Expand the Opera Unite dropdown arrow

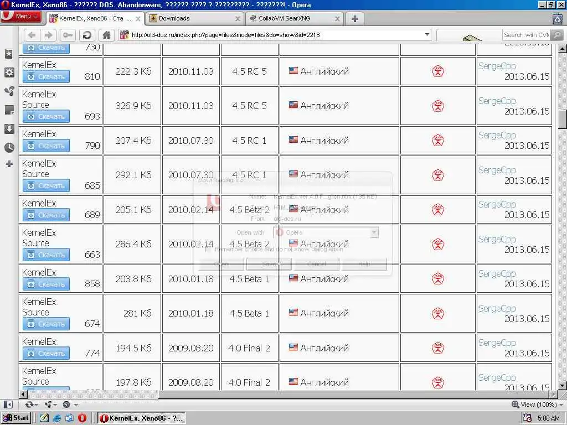55,405
